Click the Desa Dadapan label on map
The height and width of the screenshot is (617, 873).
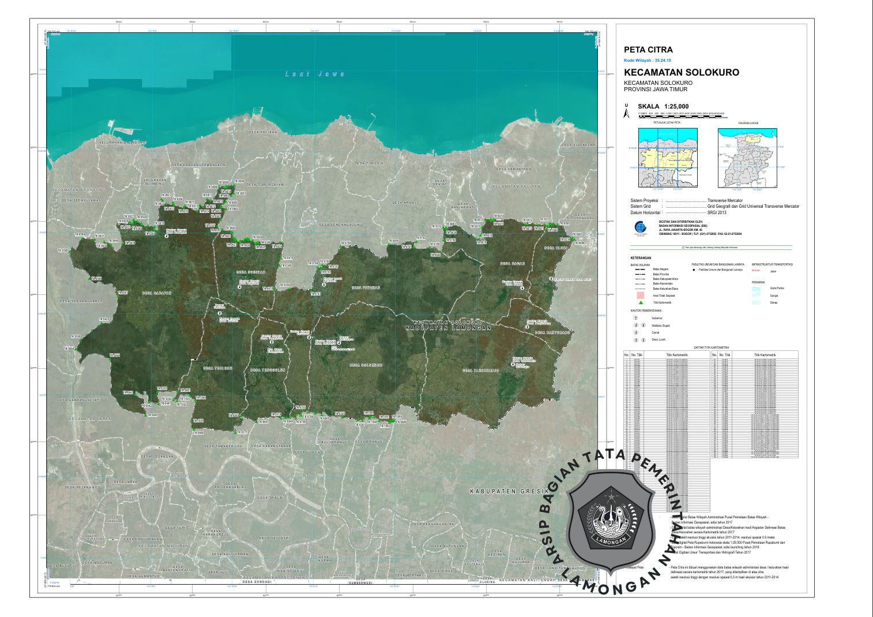tap(157, 293)
